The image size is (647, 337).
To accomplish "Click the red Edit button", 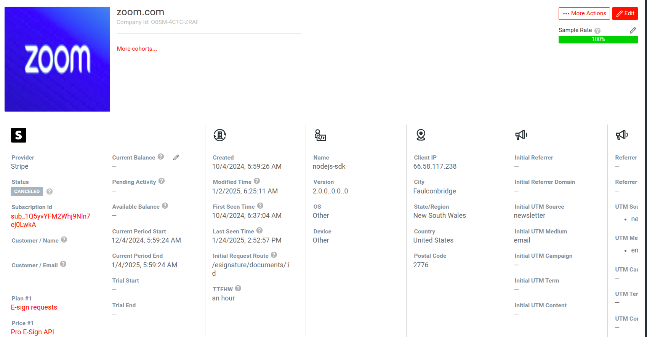I will [625, 13].
